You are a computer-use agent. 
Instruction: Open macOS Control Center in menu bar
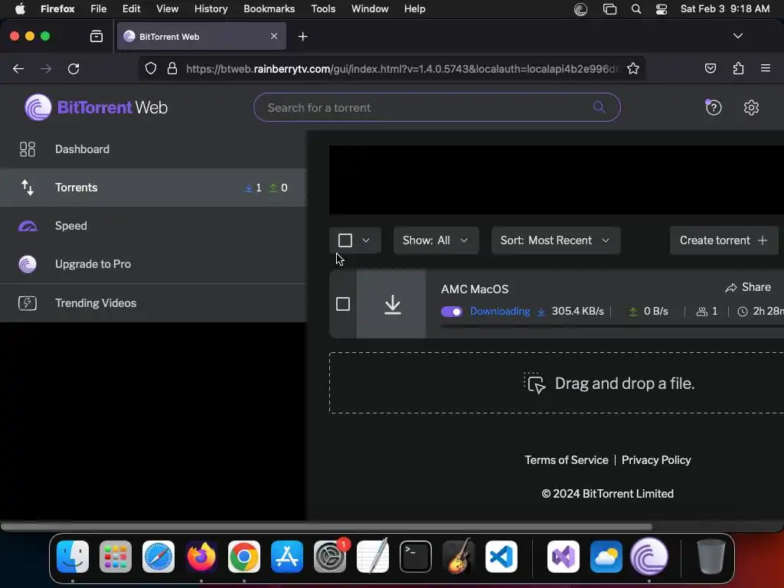pyautogui.click(x=661, y=9)
